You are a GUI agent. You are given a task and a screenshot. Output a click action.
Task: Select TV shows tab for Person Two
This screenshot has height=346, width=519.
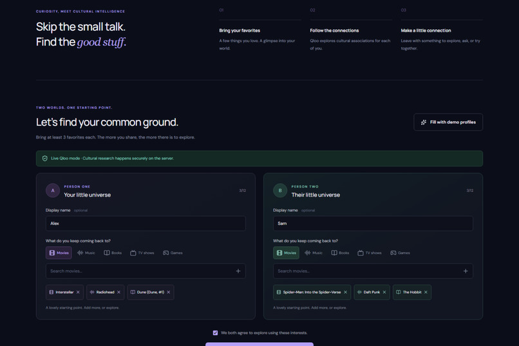coord(370,253)
